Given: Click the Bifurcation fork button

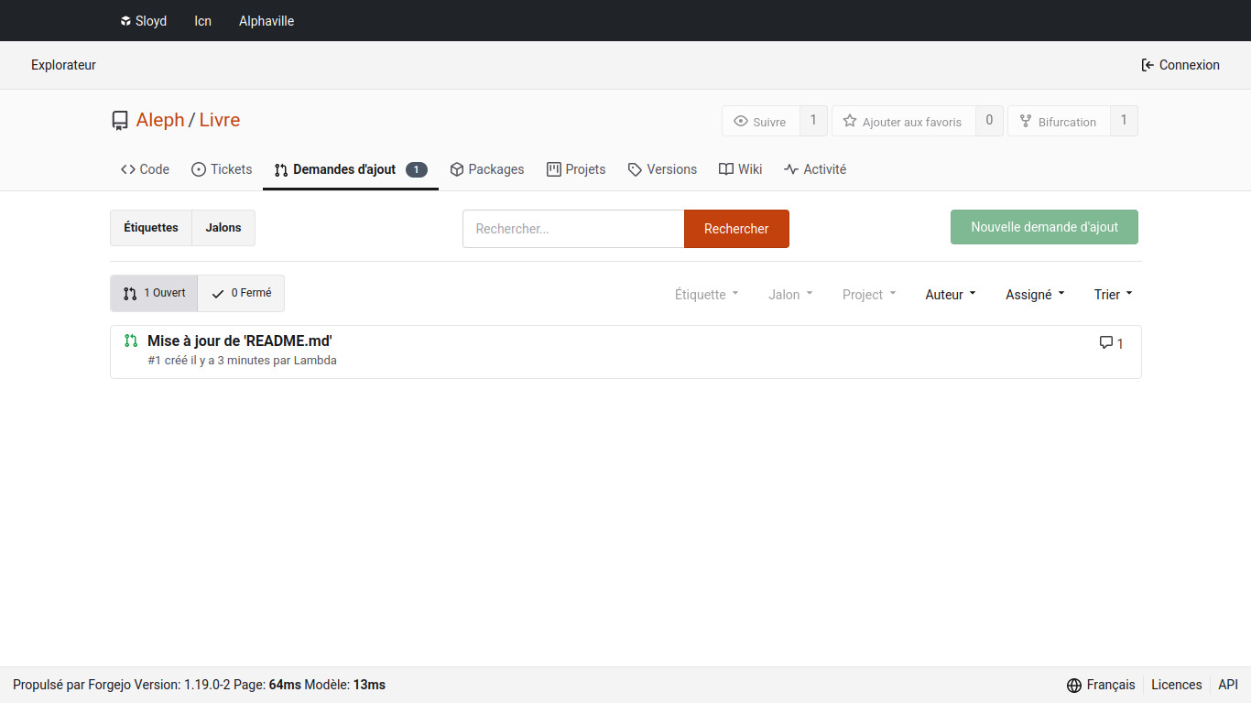Looking at the screenshot, I should click(x=1059, y=122).
